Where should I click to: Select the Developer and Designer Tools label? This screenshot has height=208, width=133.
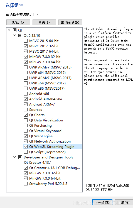[48, 157]
